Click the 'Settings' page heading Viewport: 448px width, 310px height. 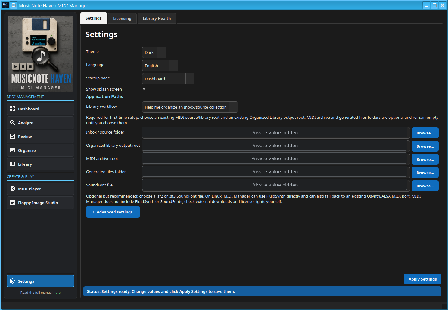point(101,35)
